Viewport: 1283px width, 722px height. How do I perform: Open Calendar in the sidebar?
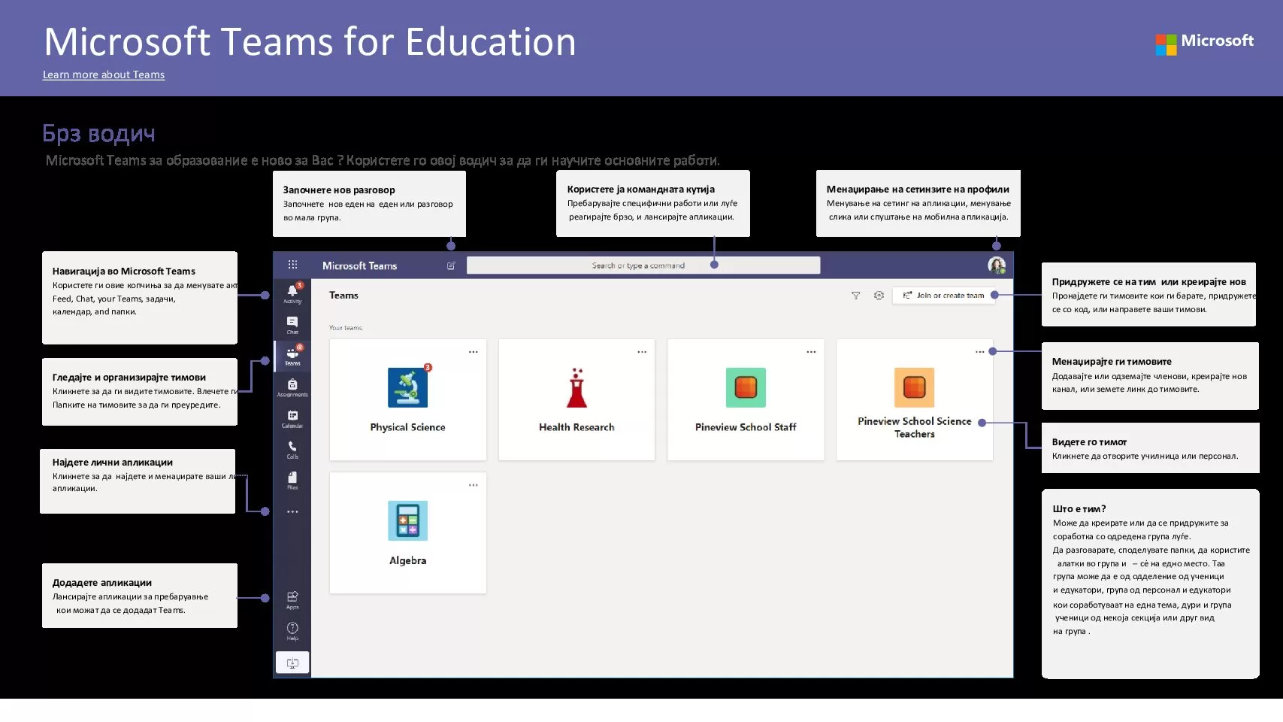point(292,419)
